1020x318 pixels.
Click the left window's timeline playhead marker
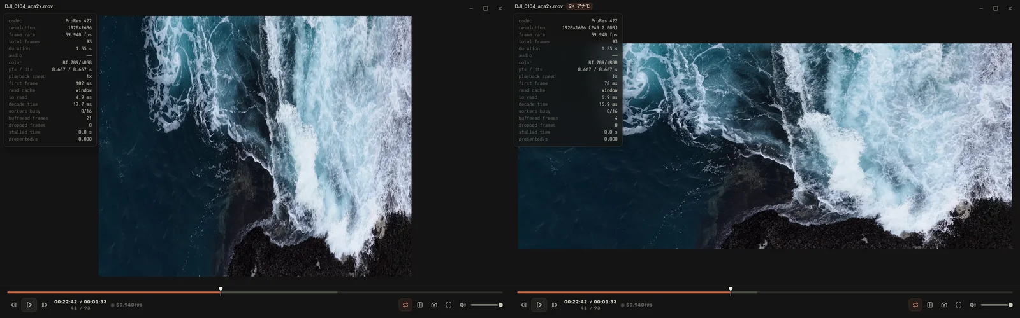click(x=221, y=289)
